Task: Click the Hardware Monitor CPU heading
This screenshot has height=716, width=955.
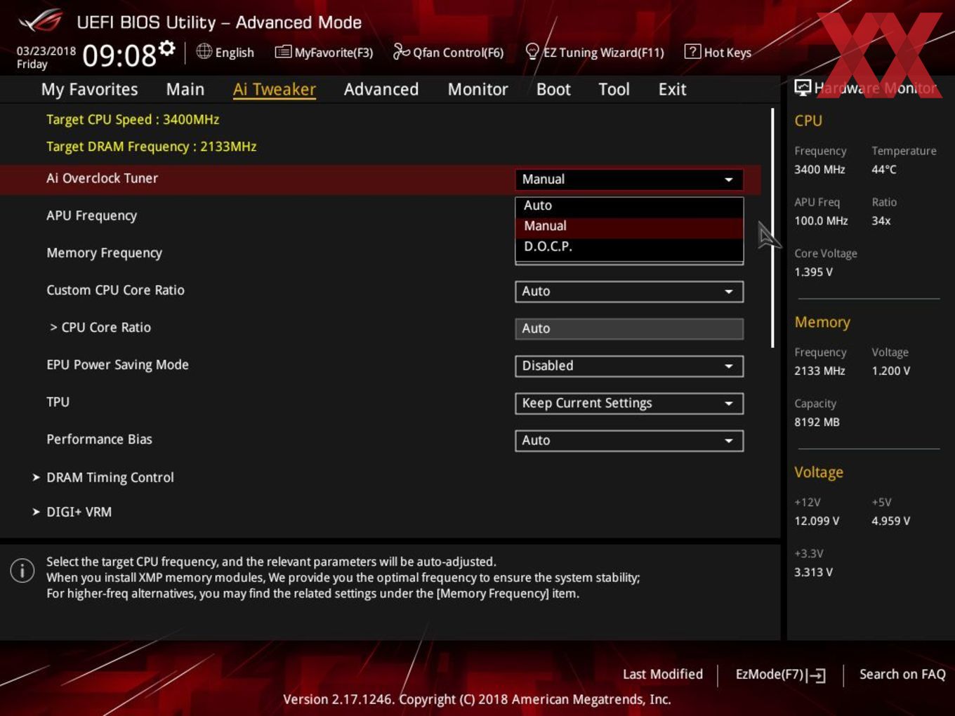Action: (808, 121)
